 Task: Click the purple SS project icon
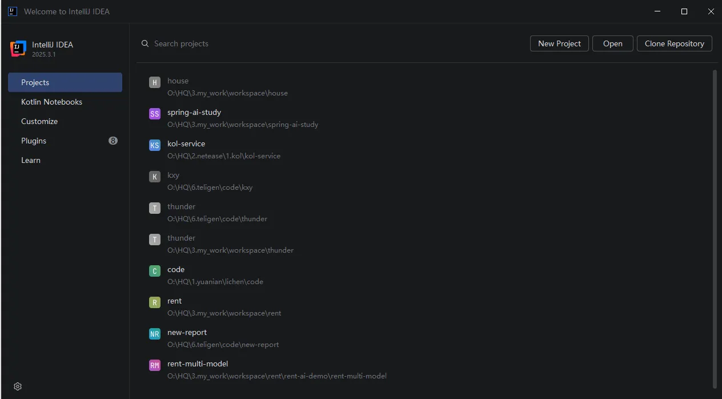[x=155, y=114]
